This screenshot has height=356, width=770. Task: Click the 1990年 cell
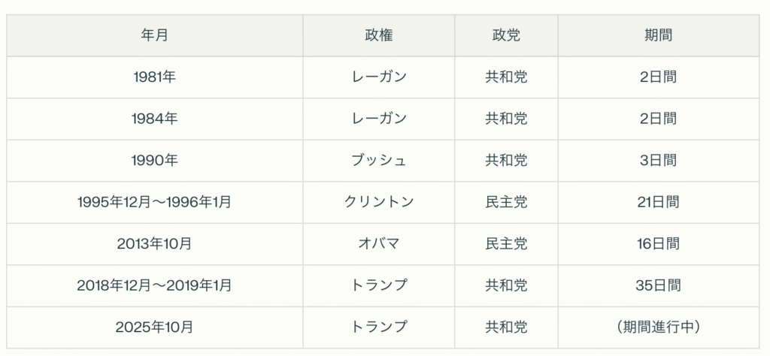click(154, 160)
